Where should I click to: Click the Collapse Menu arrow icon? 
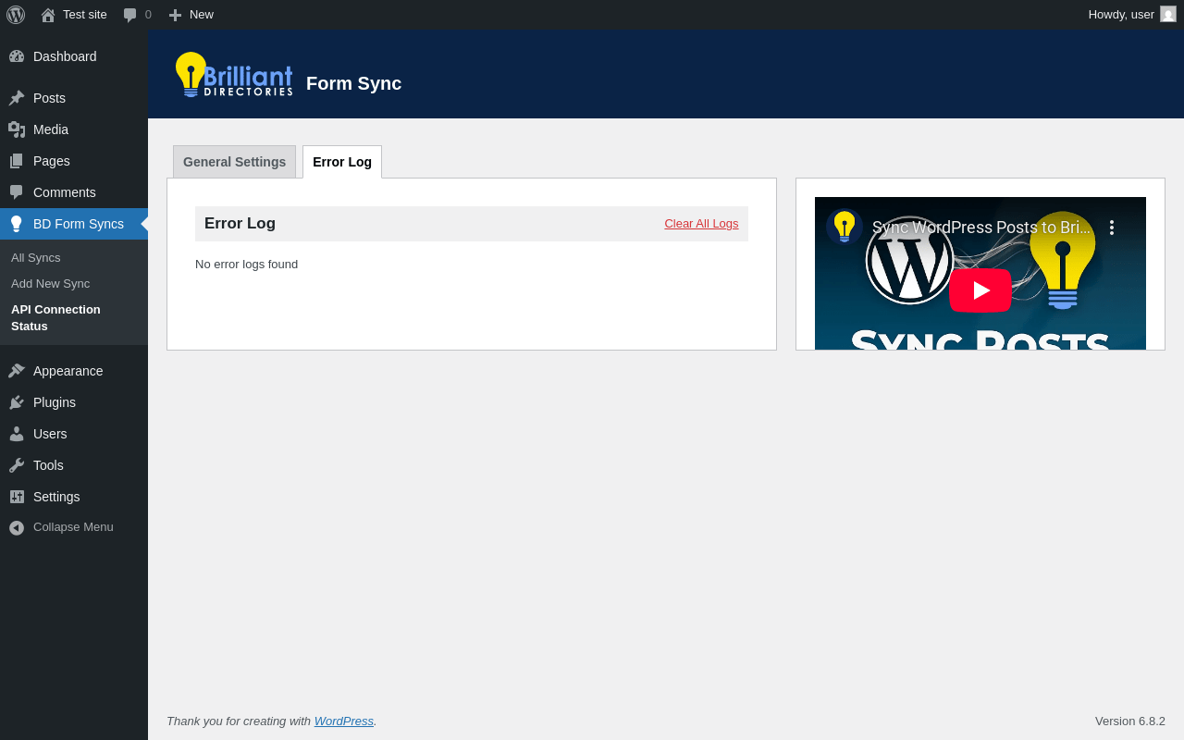click(x=17, y=527)
